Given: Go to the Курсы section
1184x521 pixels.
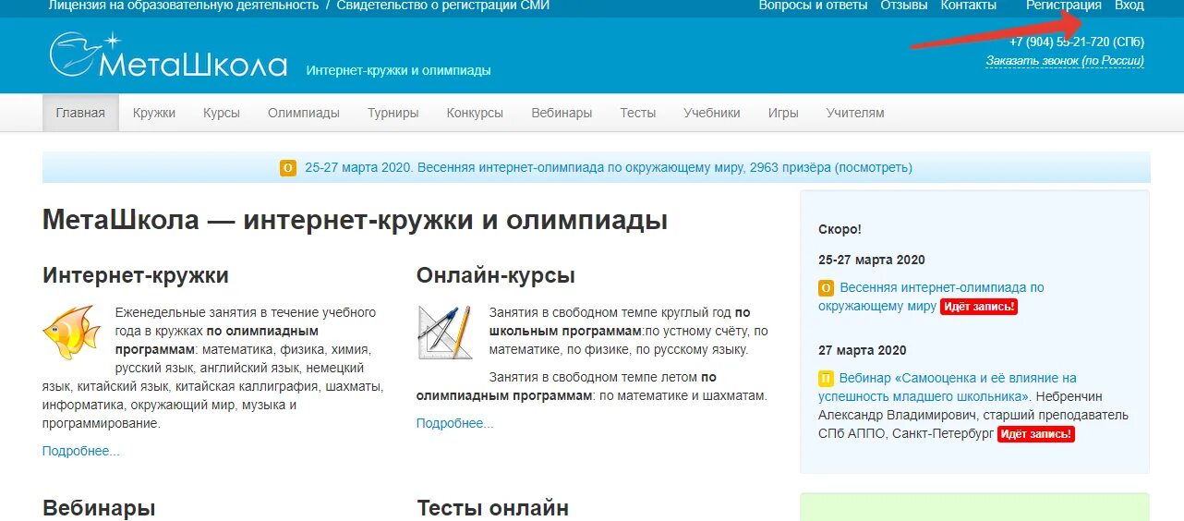Looking at the screenshot, I should click(222, 113).
